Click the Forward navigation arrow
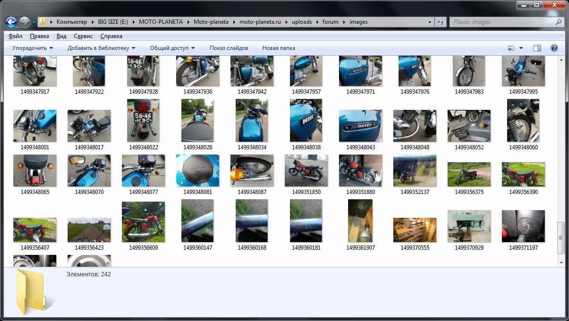 coord(24,22)
